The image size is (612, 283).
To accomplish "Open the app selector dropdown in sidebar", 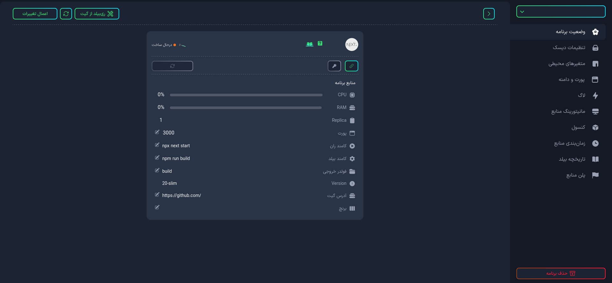I will point(561,12).
